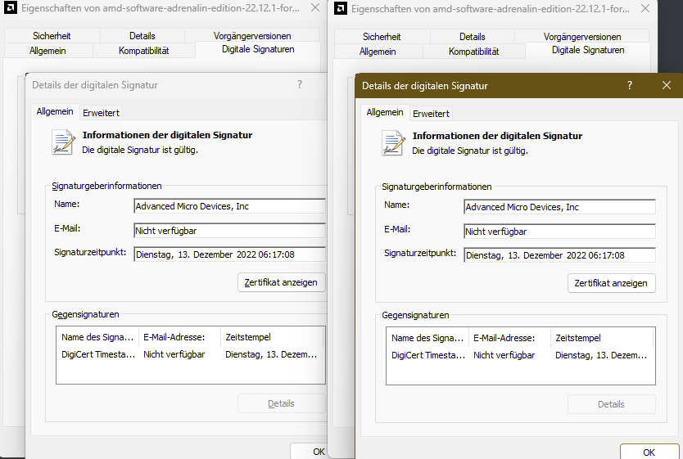
Task: Click Signaturzeitpunkt field in left signature dialog
Action: coord(229,254)
